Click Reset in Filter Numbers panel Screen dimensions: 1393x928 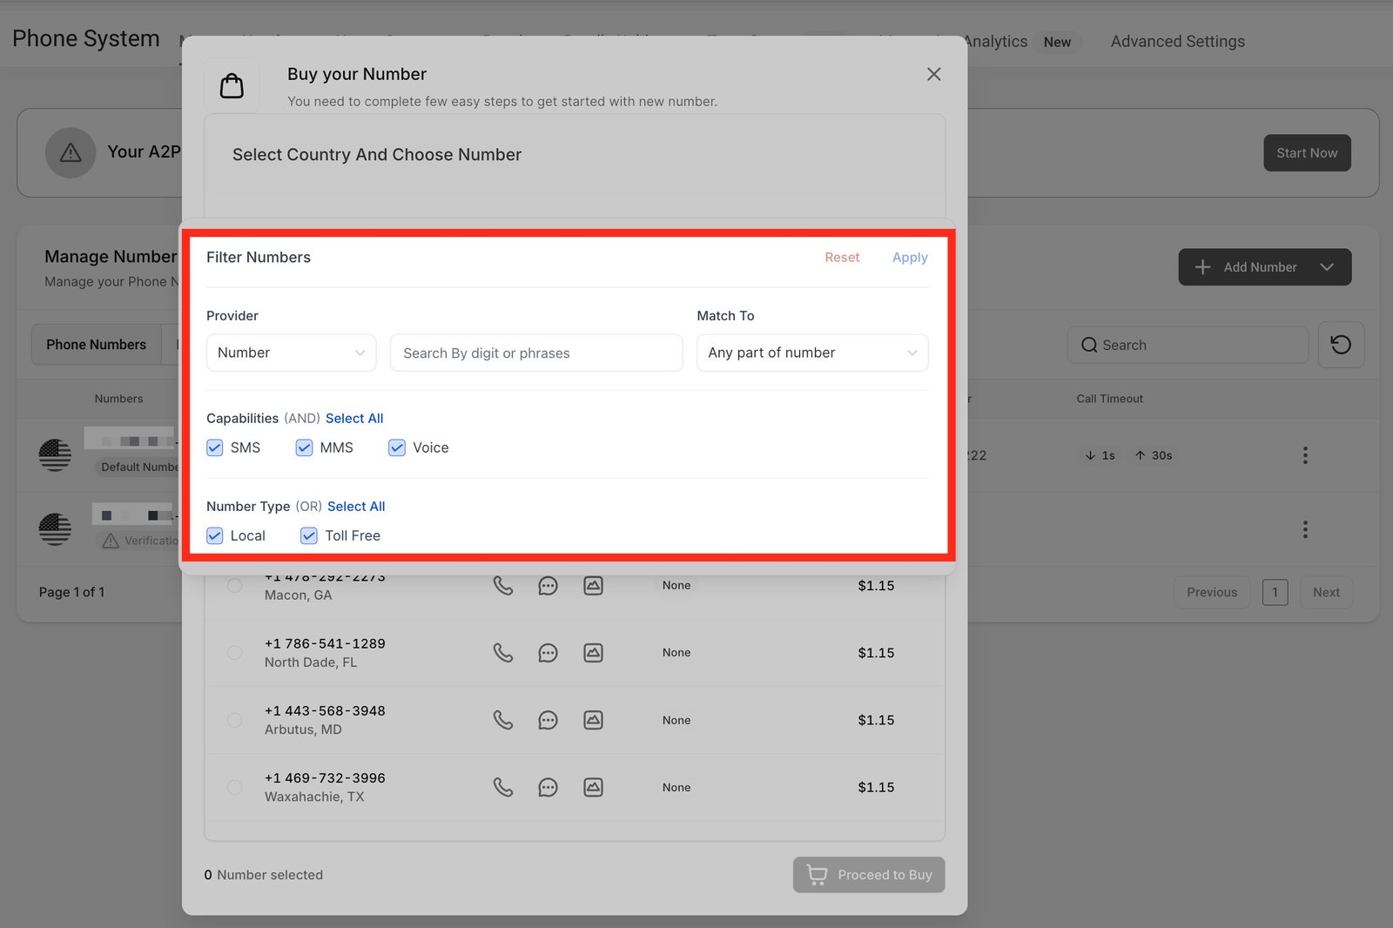click(x=842, y=258)
